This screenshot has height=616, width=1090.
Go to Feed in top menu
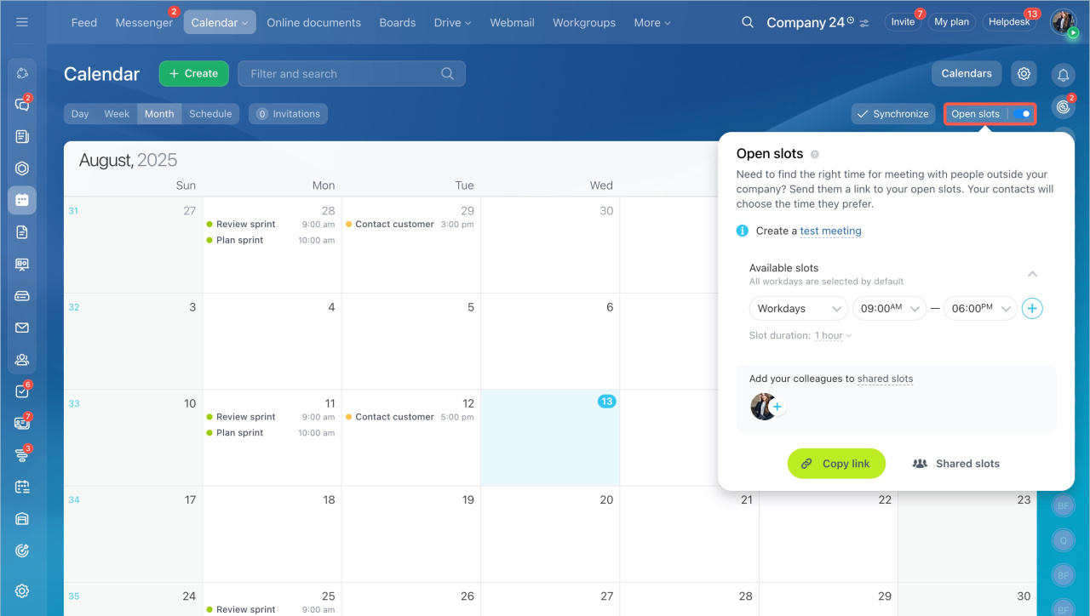[x=84, y=22]
